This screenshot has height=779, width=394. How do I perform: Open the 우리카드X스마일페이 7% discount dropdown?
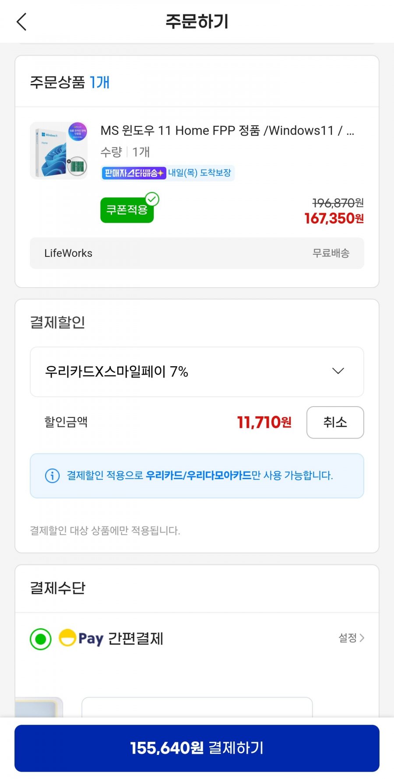[x=197, y=372]
